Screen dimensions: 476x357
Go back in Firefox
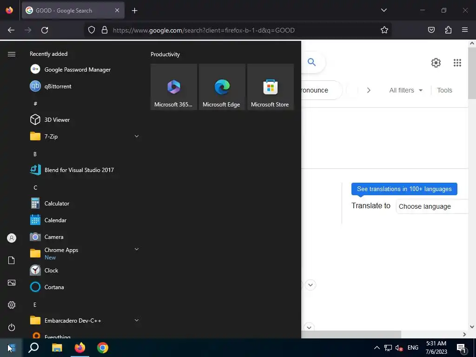pyautogui.click(x=11, y=30)
